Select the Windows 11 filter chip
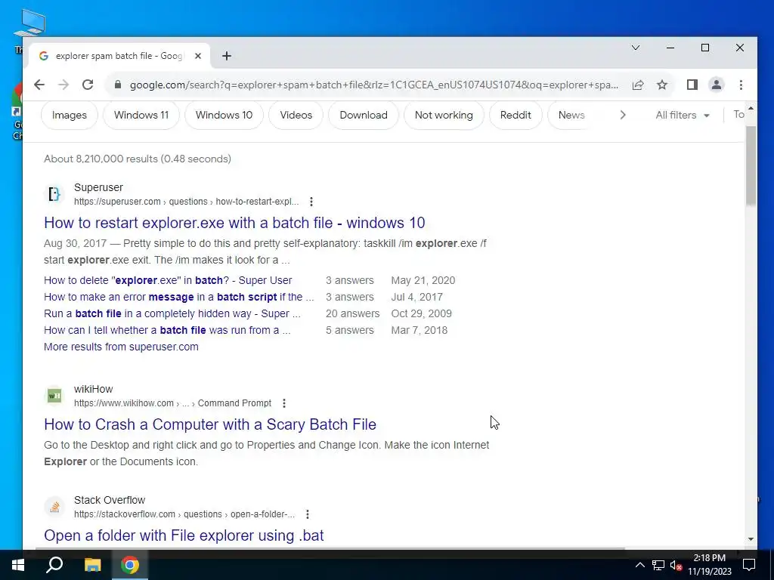Image resolution: width=774 pixels, height=580 pixels. coord(141,115)
